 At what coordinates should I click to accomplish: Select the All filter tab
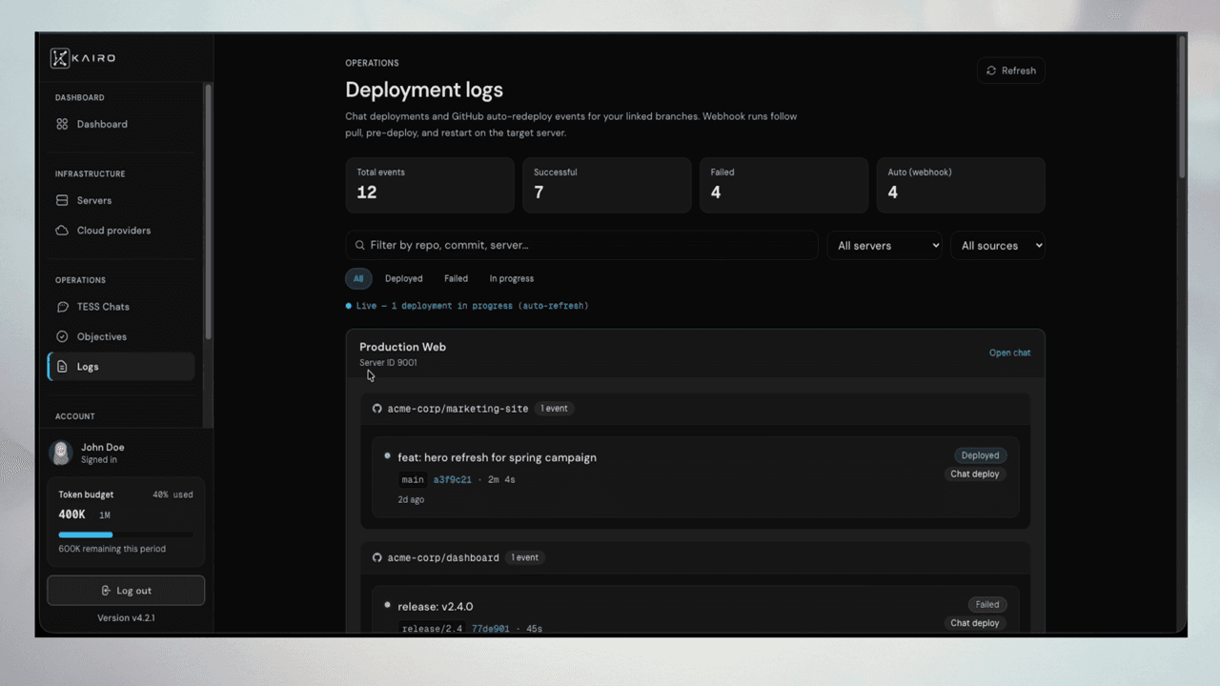pyautogui.click(x=358, y=278)
